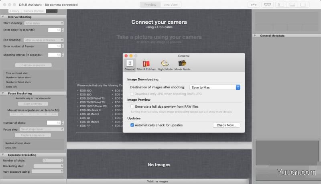Click the Focus Bracketing Number of shots field
This screenshot has height=184, width=321.
54,123
